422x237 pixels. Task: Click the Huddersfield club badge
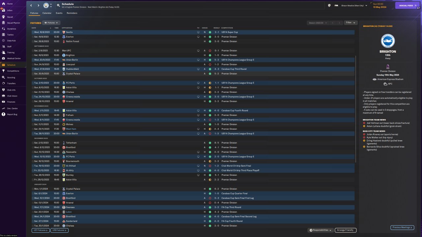coord(64,69)
